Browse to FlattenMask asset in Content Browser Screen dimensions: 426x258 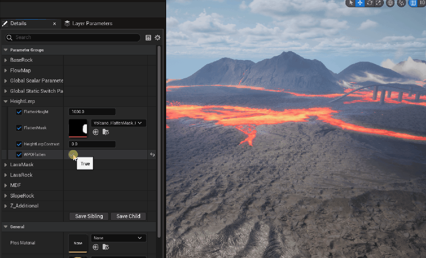(x=106, y=132)
